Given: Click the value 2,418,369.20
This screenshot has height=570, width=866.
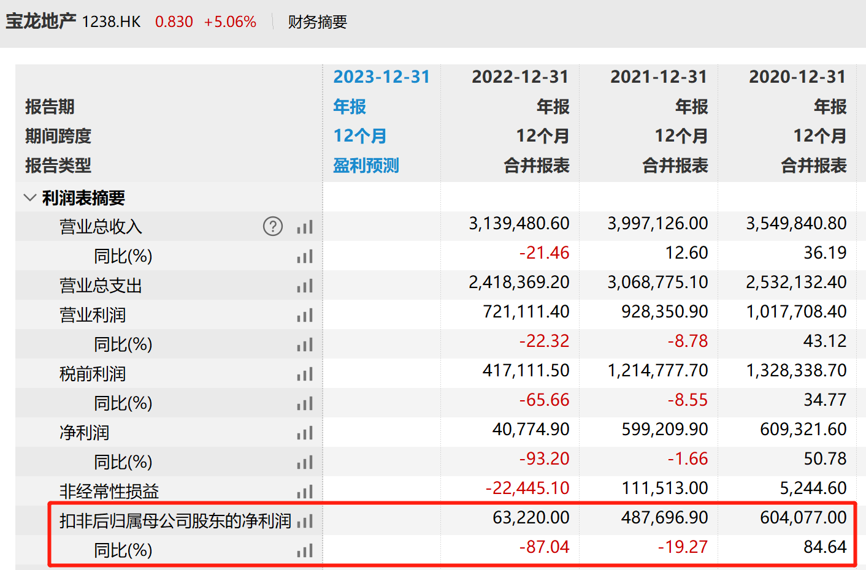Looking at the screenshot, I should coord(519,282).
